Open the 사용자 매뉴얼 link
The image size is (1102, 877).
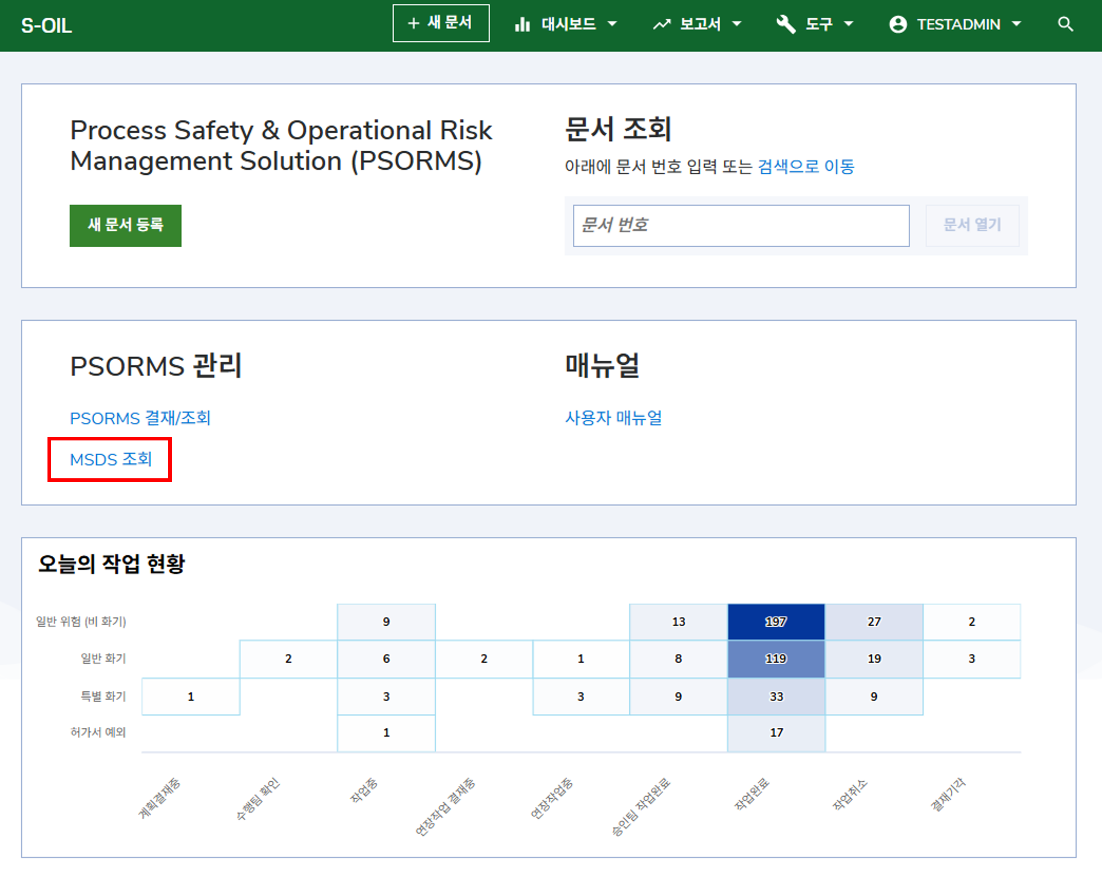pyautogui.click(x=613, y=418)
